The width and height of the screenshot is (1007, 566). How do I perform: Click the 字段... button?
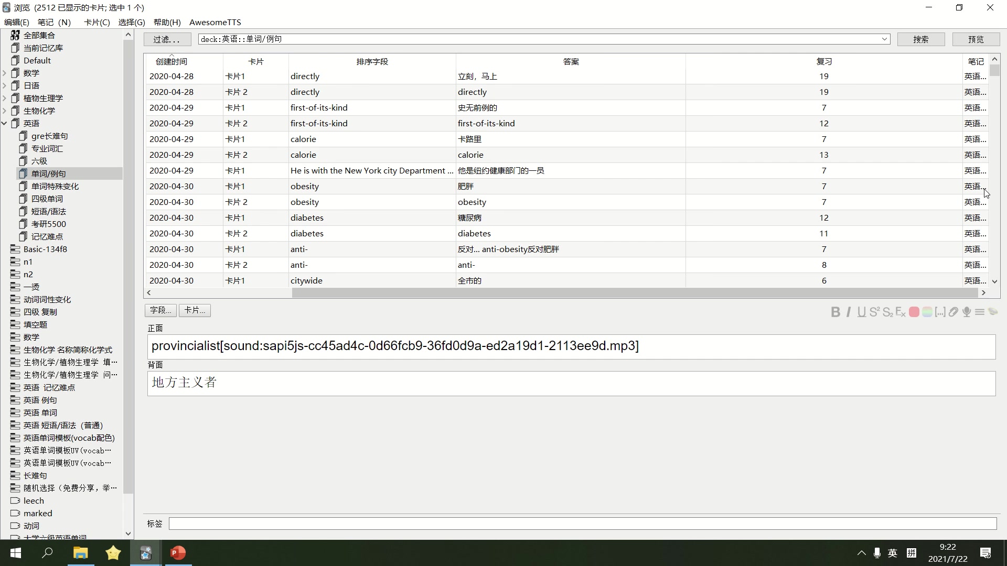click(160, 310)
